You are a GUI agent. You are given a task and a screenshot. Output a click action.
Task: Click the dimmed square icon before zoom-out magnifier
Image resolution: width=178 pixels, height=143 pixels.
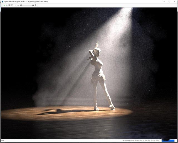pos(18,5)
